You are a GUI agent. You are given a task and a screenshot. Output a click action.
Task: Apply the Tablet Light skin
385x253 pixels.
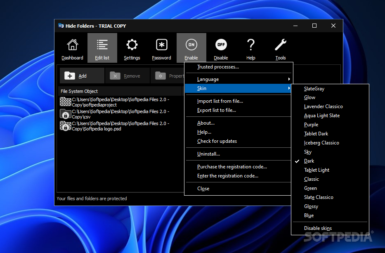(330, 170)
